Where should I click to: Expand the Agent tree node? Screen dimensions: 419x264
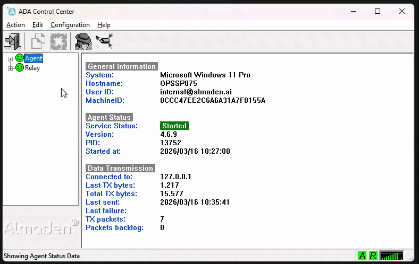10,59
